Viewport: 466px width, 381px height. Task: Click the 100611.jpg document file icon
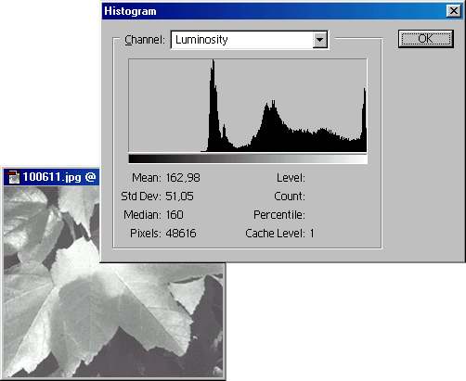coord(13,177)
